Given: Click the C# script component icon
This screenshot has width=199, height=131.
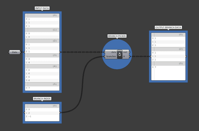Looking at the screenshot, I should [120, 54].
